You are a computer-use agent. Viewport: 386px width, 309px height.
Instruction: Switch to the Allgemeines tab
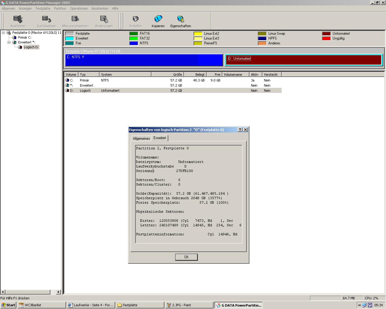[x=141, y=139]
